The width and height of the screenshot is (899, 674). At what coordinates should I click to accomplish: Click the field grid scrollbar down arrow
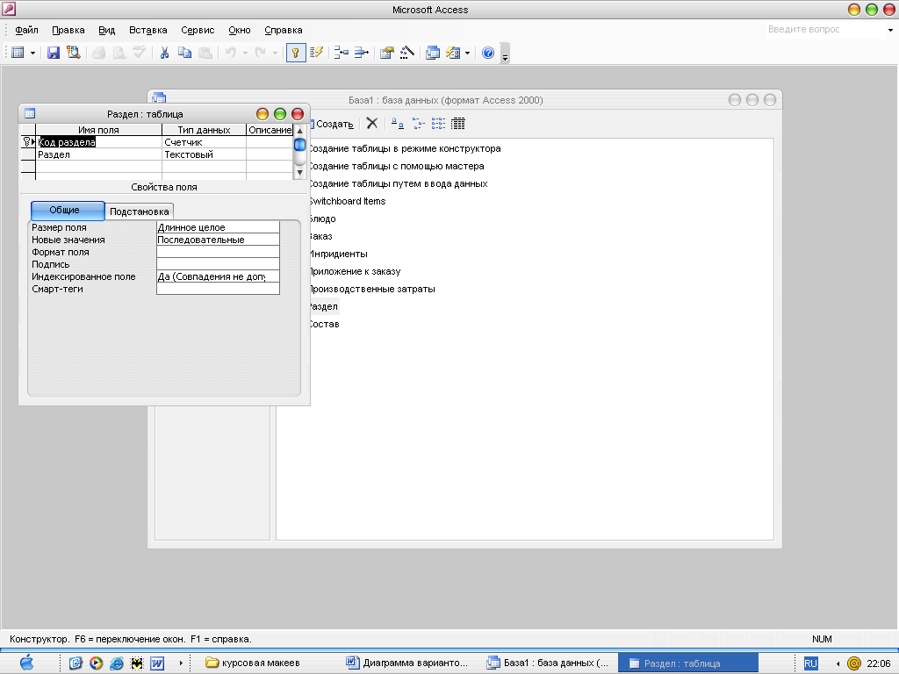[x=299, y=173]
